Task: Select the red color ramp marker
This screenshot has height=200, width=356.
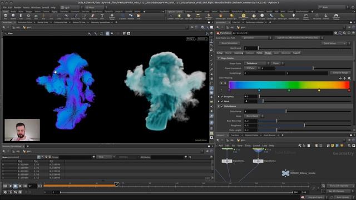Action: pos(349,90)
